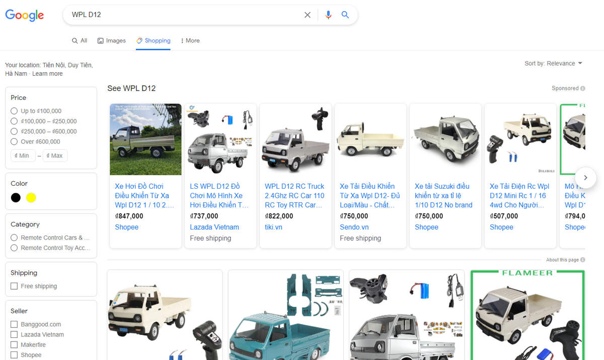Click the blue search magnifier icon

pos(345,15)
